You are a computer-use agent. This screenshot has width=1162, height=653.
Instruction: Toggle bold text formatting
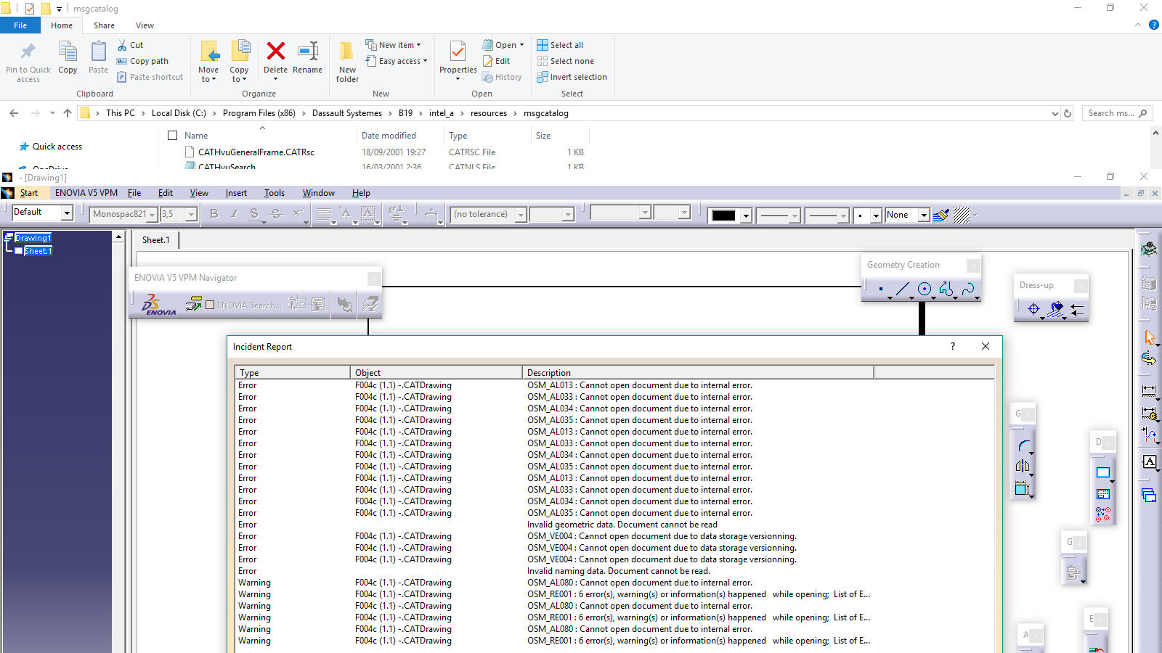(214, 214)
